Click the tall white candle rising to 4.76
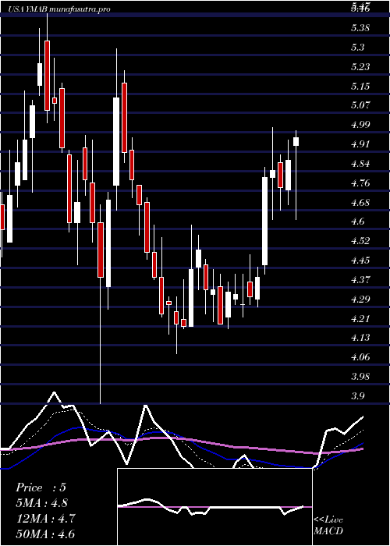 pyautogui.click(x=265, y=221)
